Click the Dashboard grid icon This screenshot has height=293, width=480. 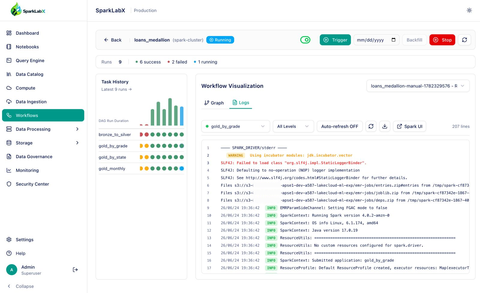(x=9, y=33)
